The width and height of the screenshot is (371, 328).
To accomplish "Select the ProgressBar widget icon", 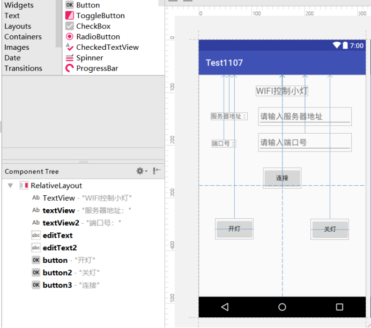I will coord(69,68).
